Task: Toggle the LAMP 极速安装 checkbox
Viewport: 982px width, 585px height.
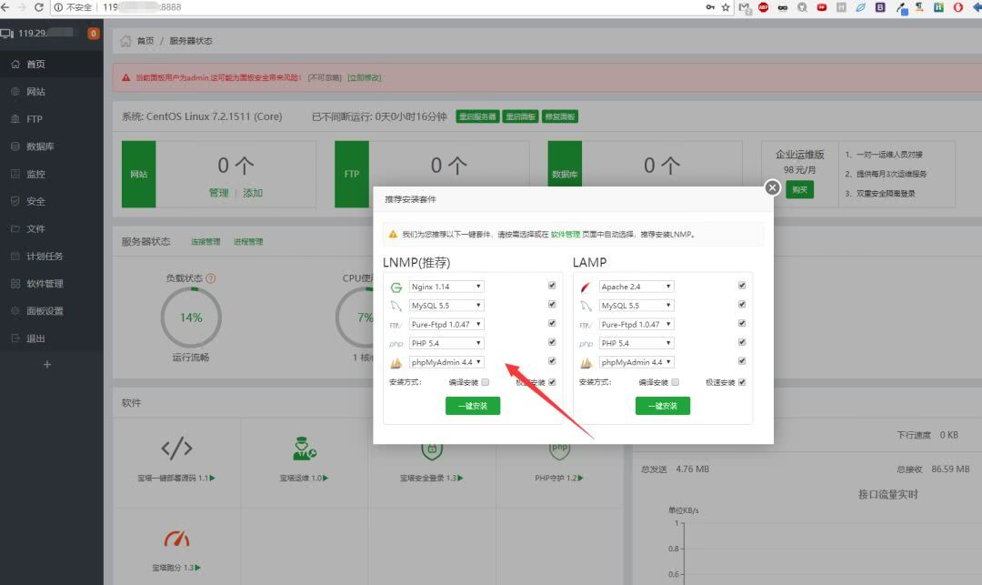Action: pyautogui.click(x=742, y=382)
